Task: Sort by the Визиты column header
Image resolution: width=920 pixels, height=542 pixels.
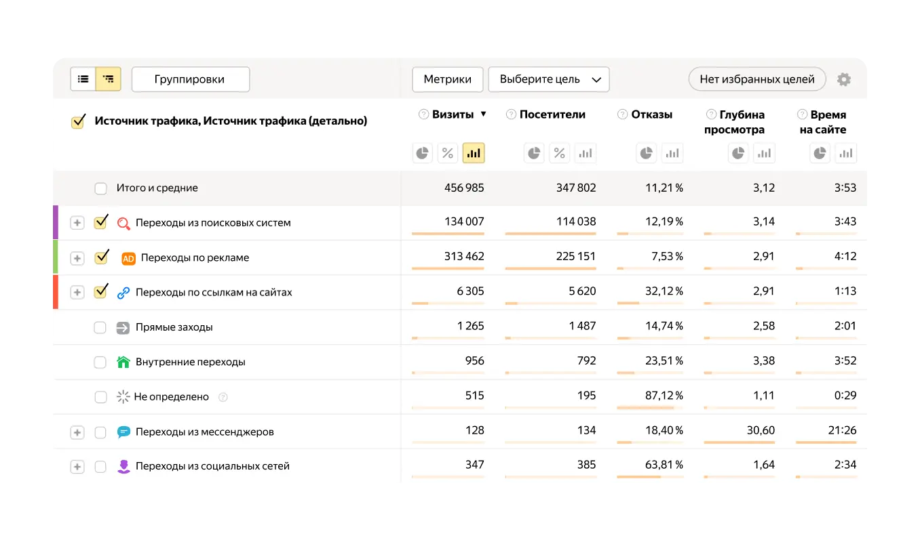Action: point(451,114)
